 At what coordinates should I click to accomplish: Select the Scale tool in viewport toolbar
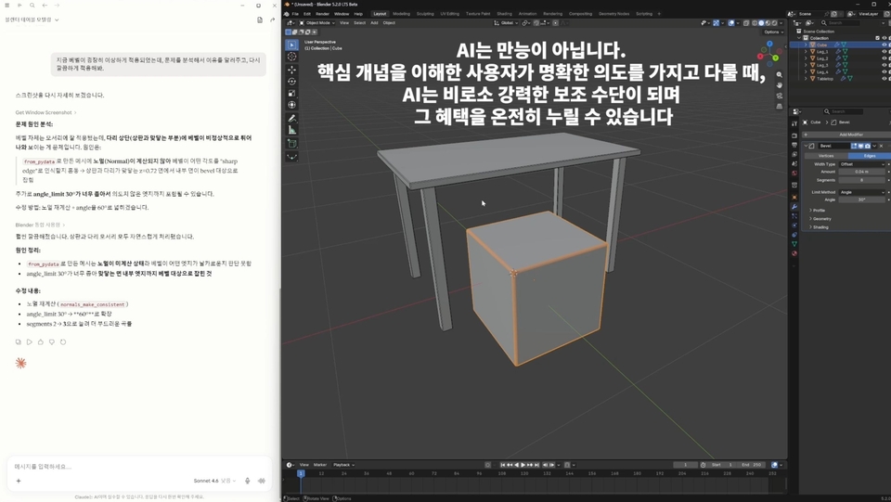click(292, 93)
